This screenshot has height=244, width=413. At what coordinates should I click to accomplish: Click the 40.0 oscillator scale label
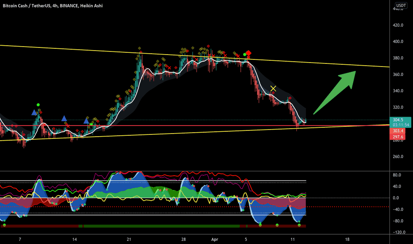click(x=397, y=186)
